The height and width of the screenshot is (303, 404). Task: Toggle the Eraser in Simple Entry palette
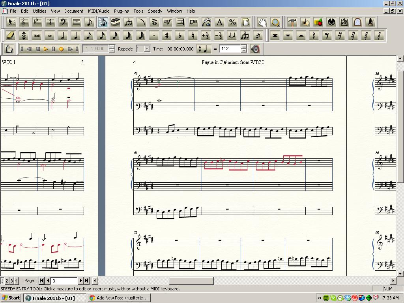tap(11, 36)
